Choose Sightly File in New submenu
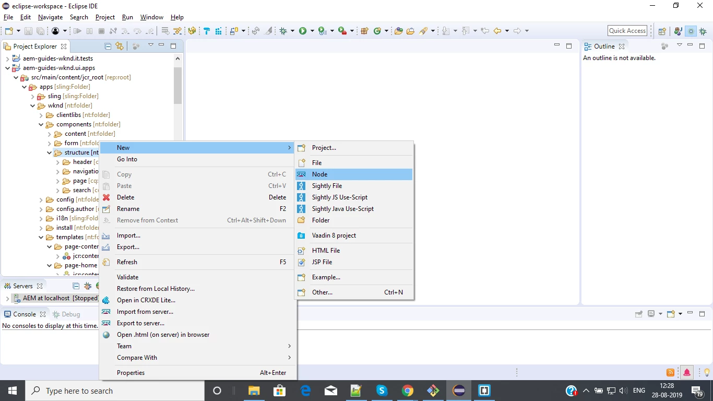The width and height of the screenshot is (713, 401). [x=354, y=186]
